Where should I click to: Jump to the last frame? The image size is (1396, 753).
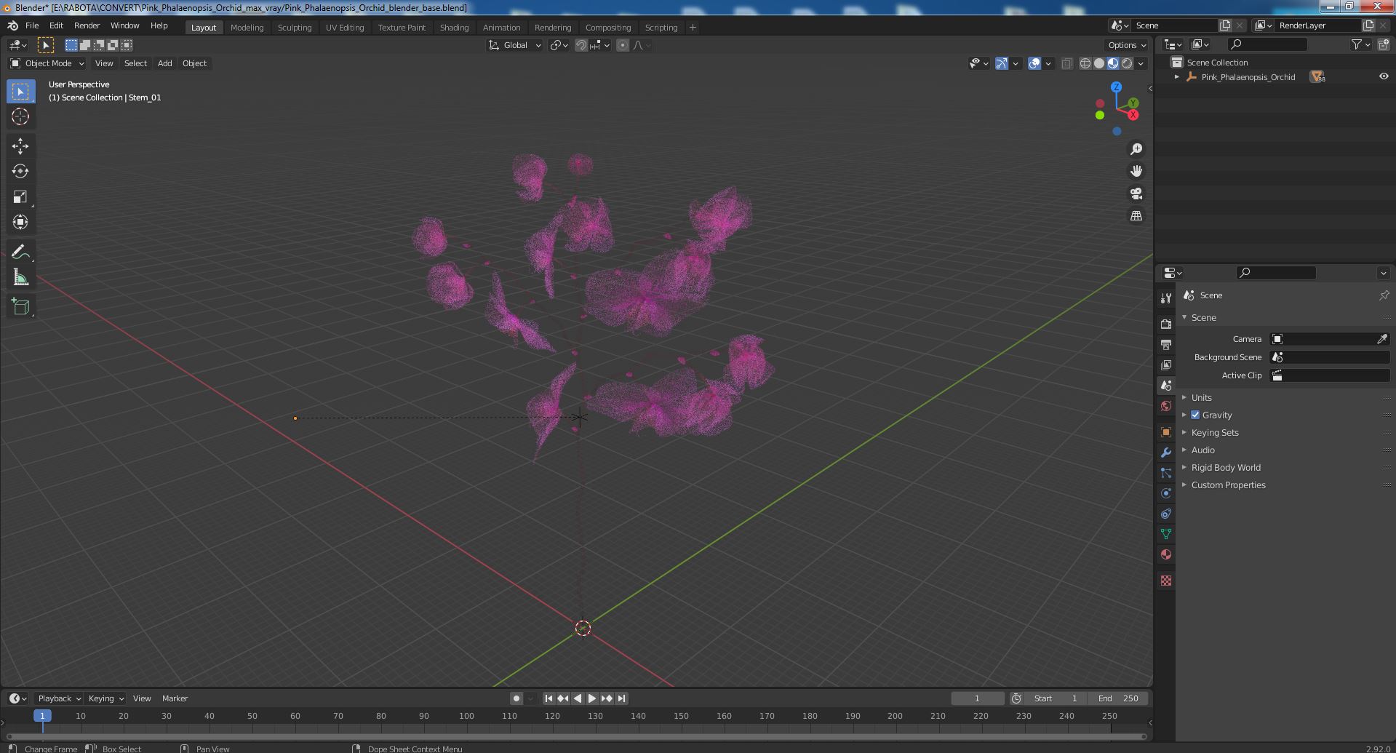(621, 698)
